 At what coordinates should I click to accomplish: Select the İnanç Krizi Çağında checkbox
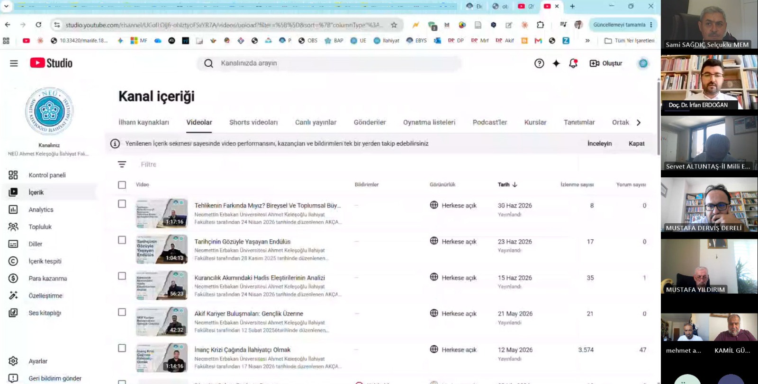(122, 348)
